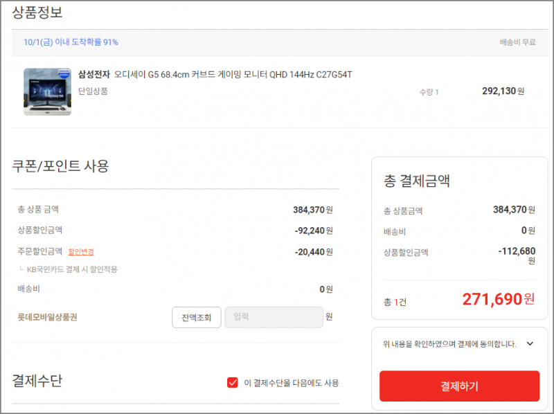The width and height of the screenshot is (554, 414).
Task: Click the 배송비 무료 shipping label
Action: (517, 42)
